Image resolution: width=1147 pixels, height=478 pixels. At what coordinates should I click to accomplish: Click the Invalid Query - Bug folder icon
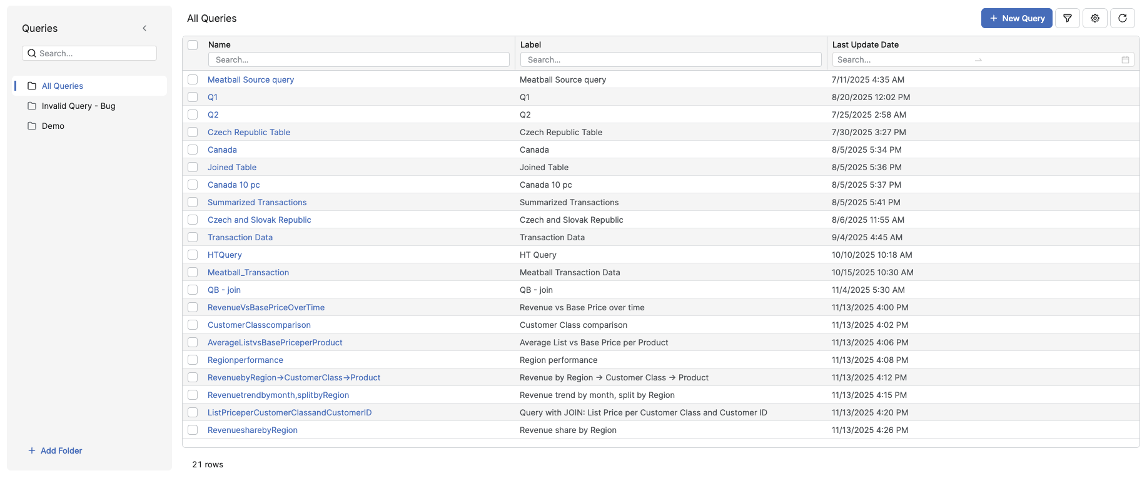click(x=32, y=106)
